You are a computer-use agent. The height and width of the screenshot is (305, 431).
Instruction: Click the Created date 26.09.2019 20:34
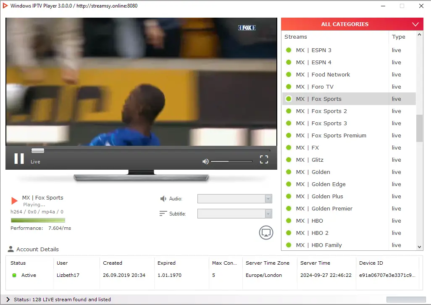124,275
